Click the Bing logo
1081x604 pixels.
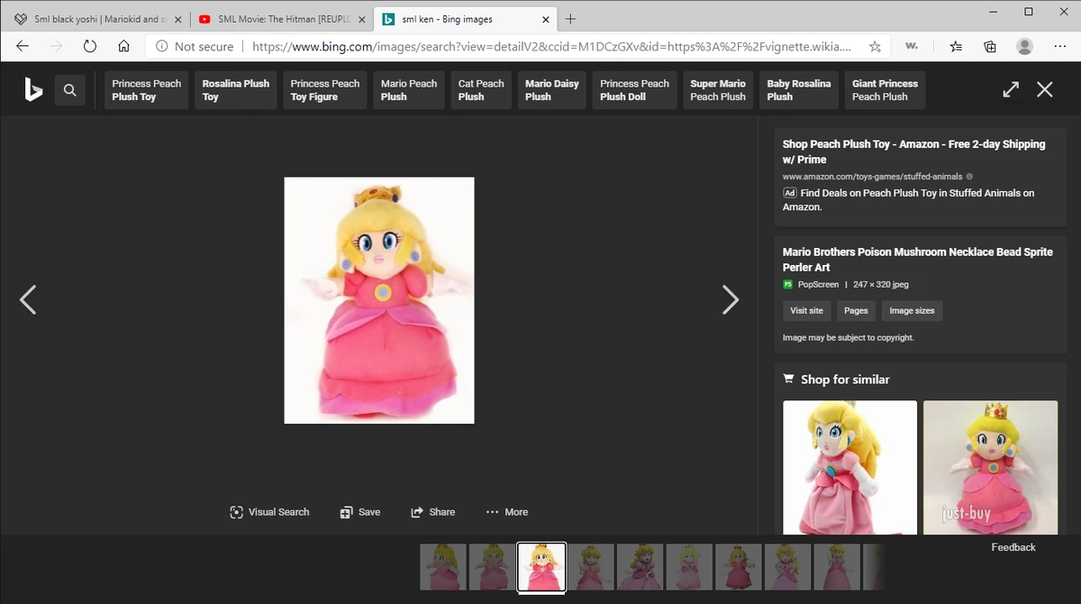pos(33,89)
